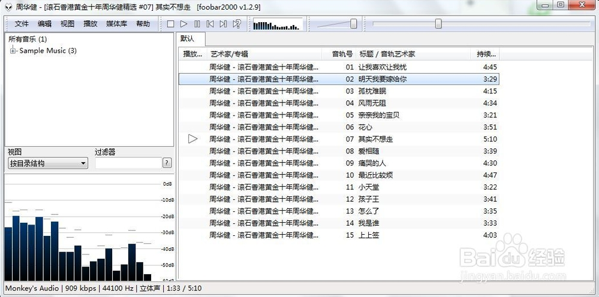Click the spectrum visualization panel
The height and width of the screenshot is (297, 599).
click(89, 228)
